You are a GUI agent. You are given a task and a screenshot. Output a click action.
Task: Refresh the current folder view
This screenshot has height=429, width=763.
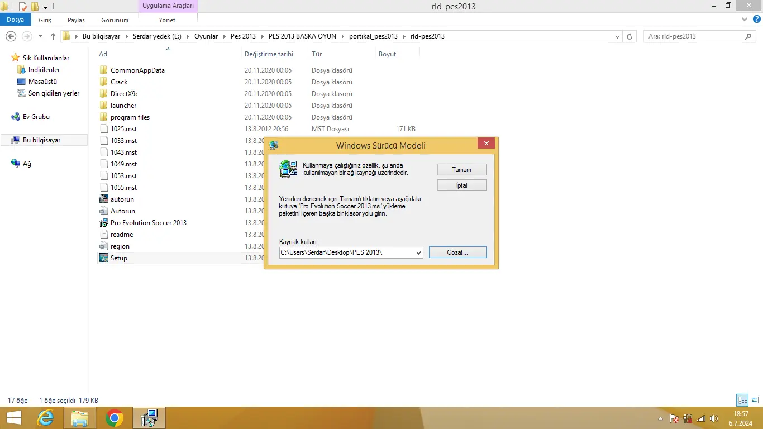pos(630,36)
